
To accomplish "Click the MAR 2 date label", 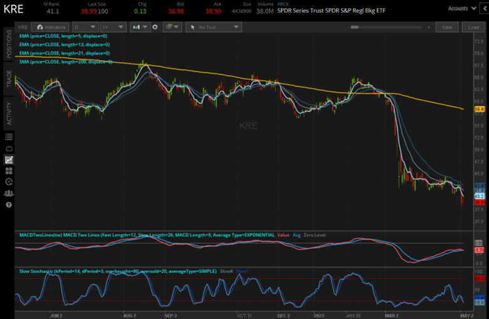I will point(391,316).
